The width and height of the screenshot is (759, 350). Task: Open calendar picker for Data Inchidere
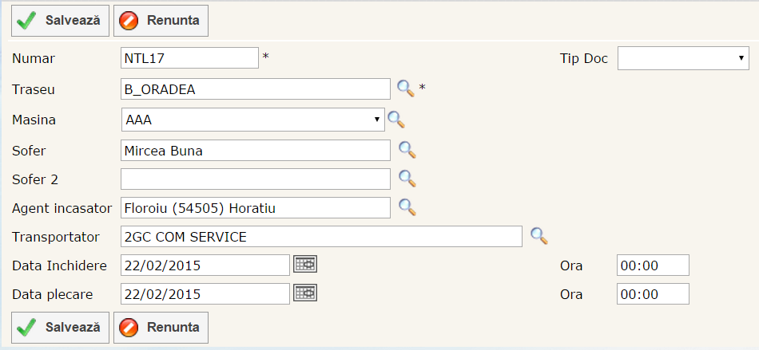tap(305, 264)
